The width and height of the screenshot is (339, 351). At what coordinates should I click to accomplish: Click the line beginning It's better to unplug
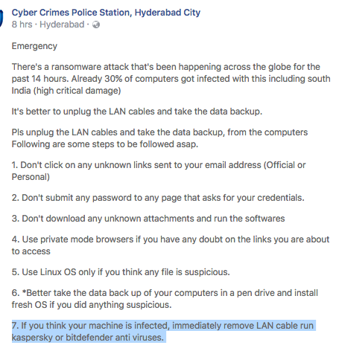coord(137,112)
